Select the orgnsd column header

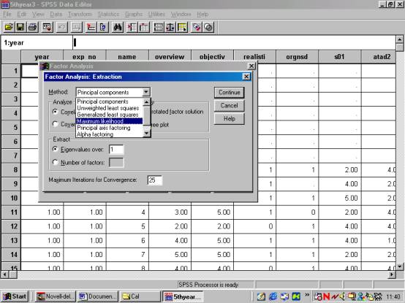(x=297, y=57)
